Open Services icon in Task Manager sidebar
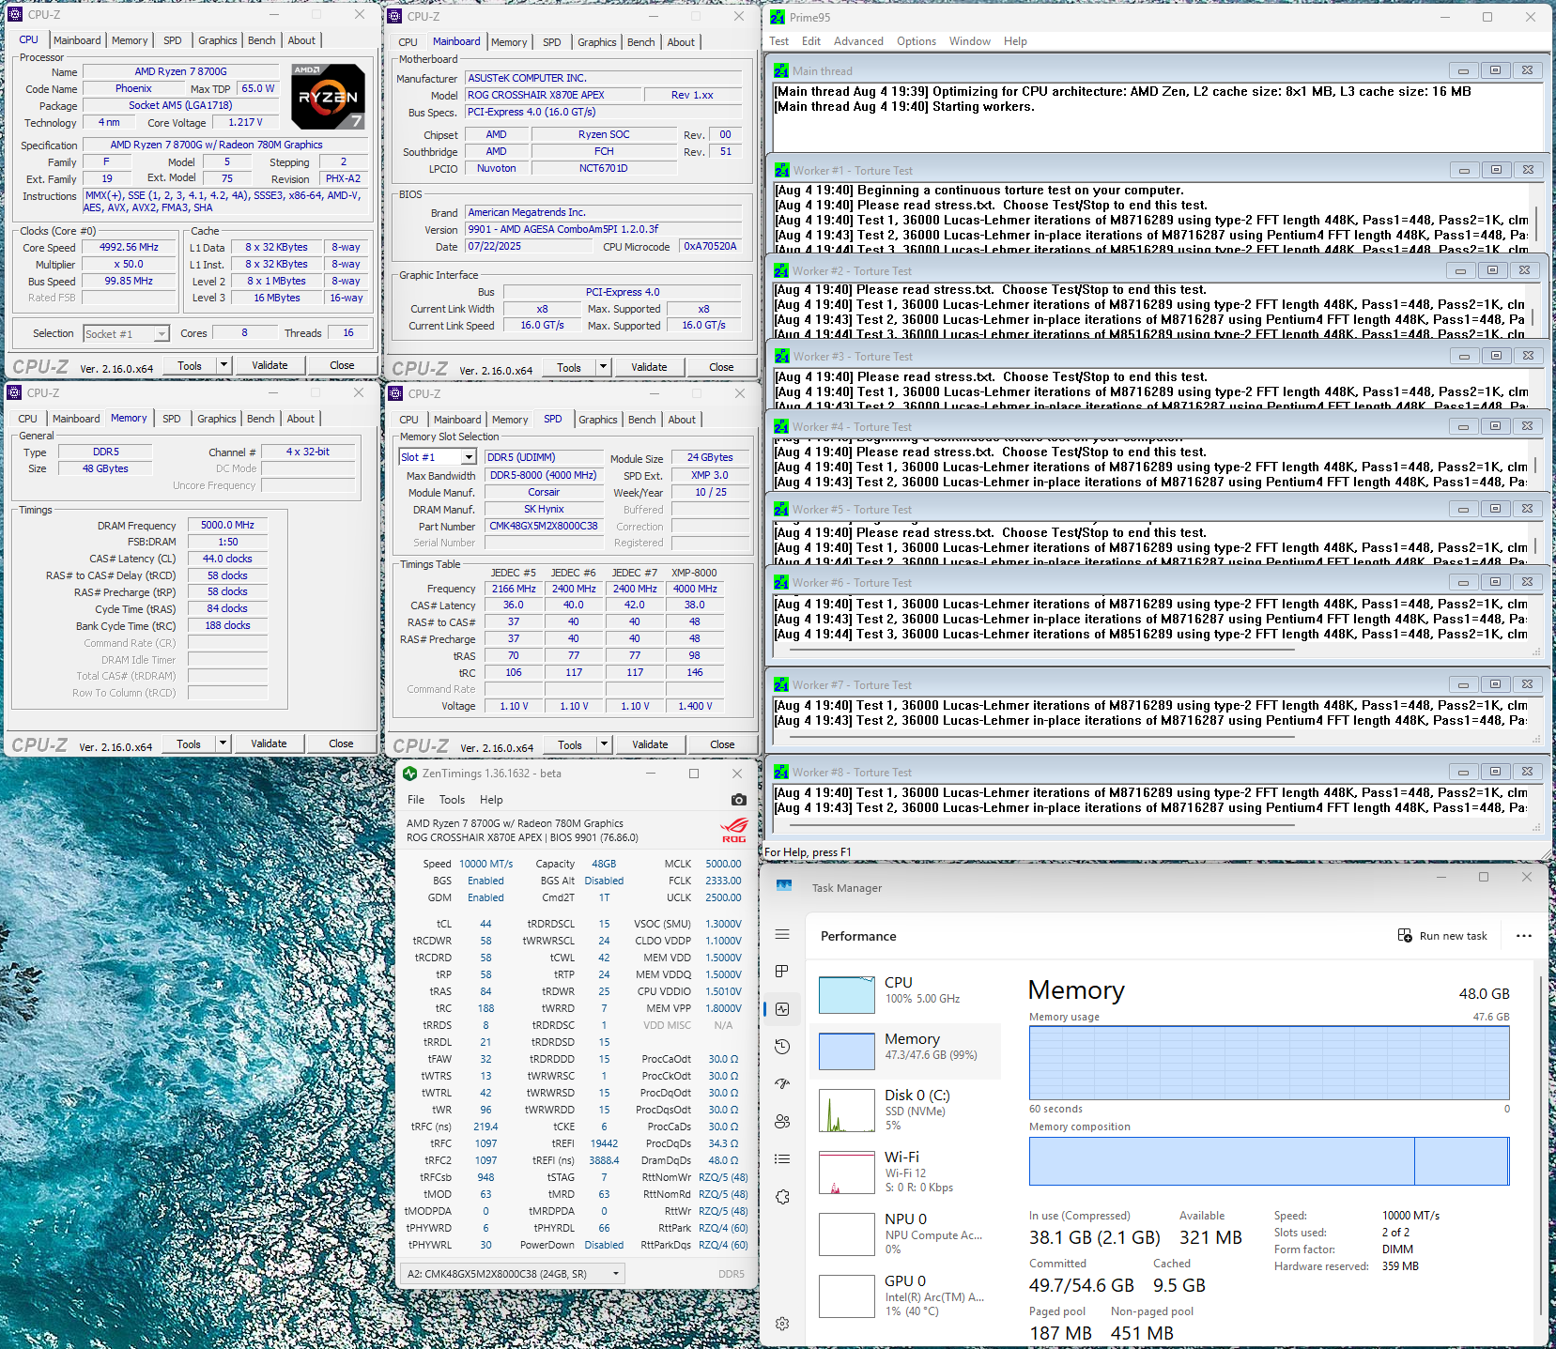 point(782,1197)
